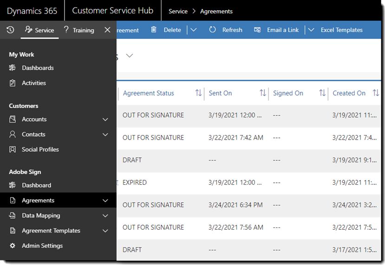
Task: Select the EXPIRED status row cell
Action: click(x=135, y=182)
